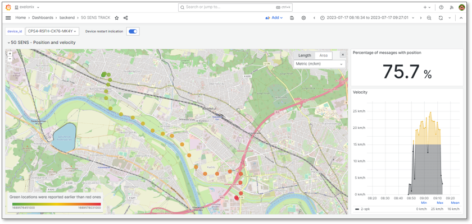Open the device_id variable dropdown
This screenshot has width=472, height=224.
pyautogui.click(x=52, y=31)
